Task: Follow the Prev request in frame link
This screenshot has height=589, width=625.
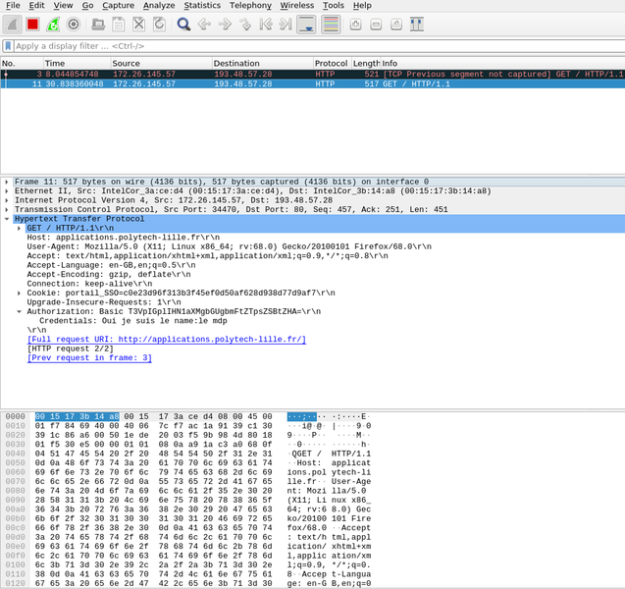Action: [x=89, y=357]
